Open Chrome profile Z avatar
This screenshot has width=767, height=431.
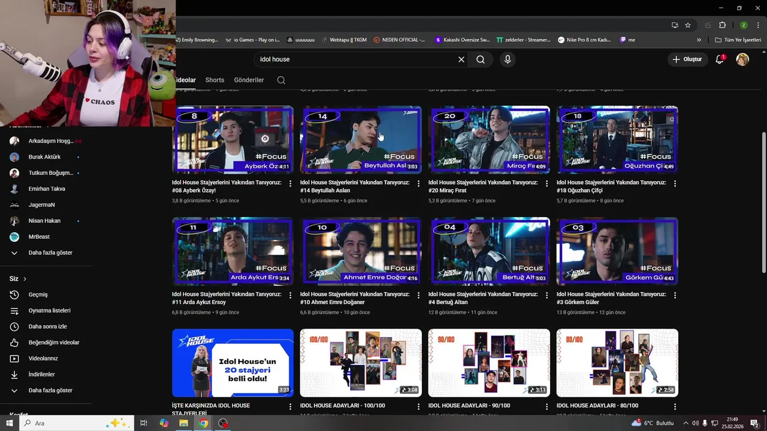pos(744,25)
